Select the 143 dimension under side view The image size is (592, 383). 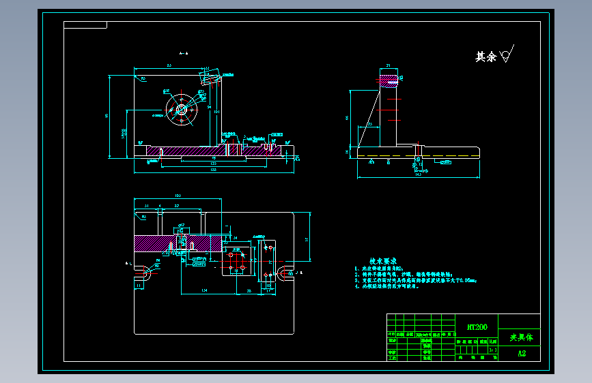coord(418,174)
